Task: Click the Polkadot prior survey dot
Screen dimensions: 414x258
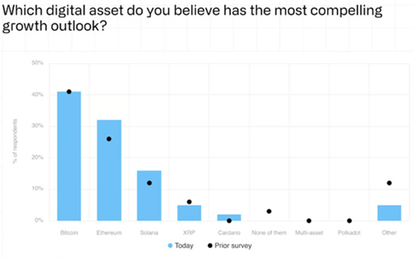Action: (349, 221)
